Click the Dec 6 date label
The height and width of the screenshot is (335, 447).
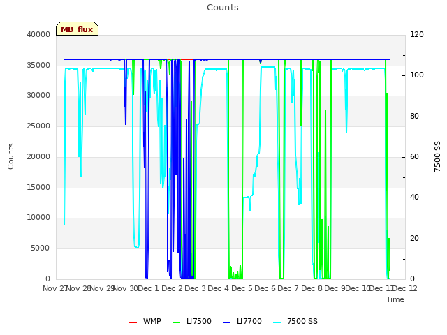coord(265,288)
